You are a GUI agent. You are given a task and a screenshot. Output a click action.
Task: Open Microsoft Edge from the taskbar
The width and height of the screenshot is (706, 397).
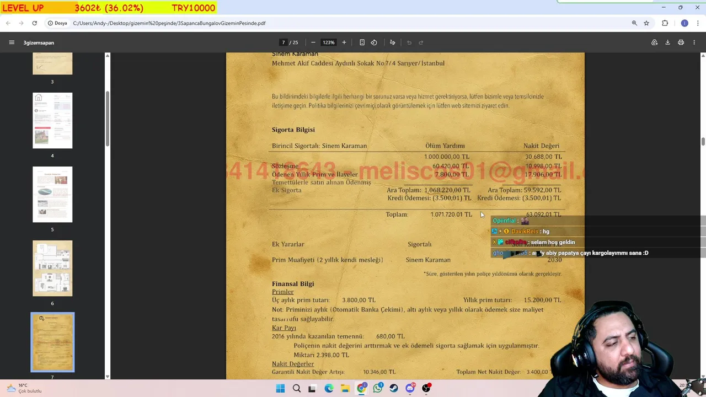coord(329,388)
